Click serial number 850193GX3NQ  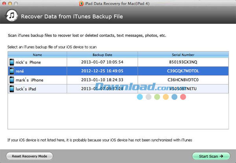click(183, 62)
